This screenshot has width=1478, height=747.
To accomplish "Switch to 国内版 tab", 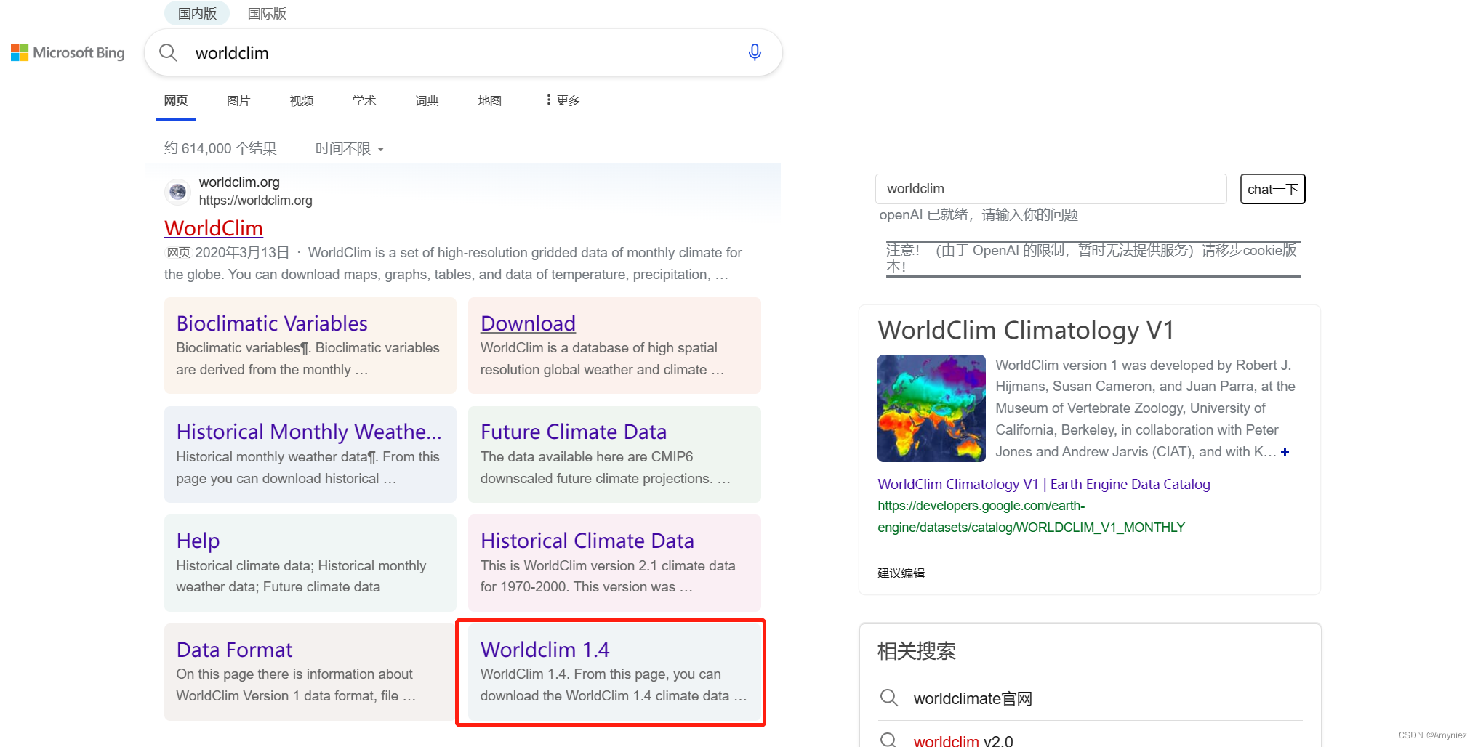I will click(197, 13).
